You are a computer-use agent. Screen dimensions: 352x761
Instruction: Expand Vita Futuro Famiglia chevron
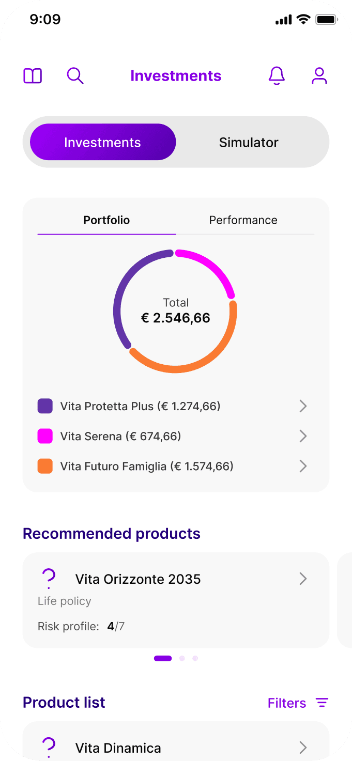coord(303,466)
